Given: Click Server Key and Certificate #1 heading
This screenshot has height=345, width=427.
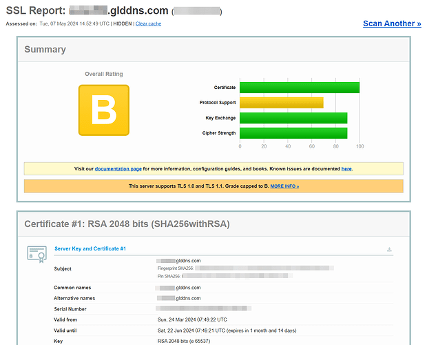Looking at the screenshot, I should pos(90,248).
